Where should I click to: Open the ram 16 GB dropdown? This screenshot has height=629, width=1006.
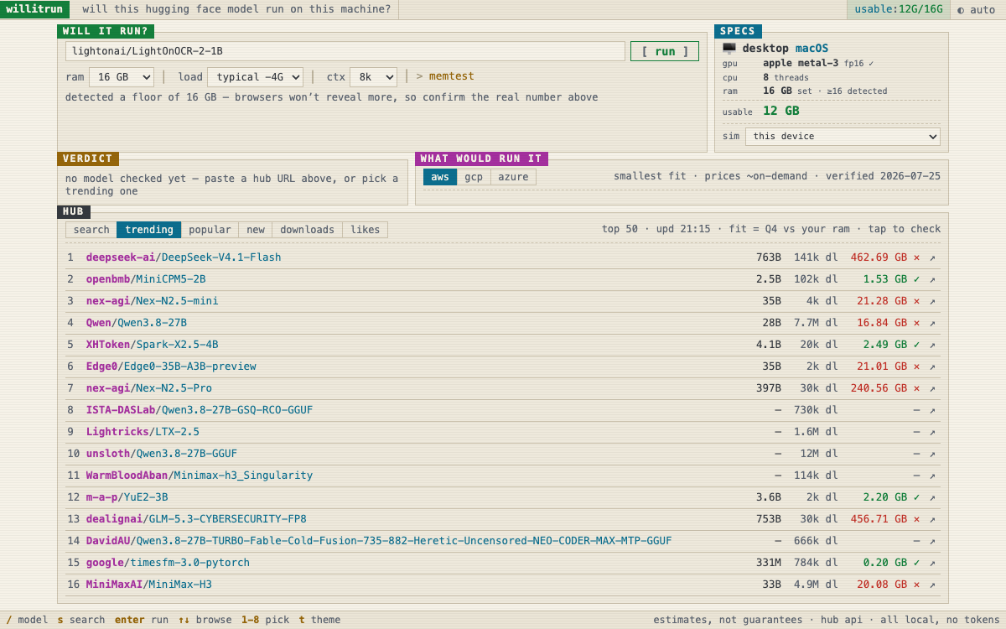click(122, 77)
